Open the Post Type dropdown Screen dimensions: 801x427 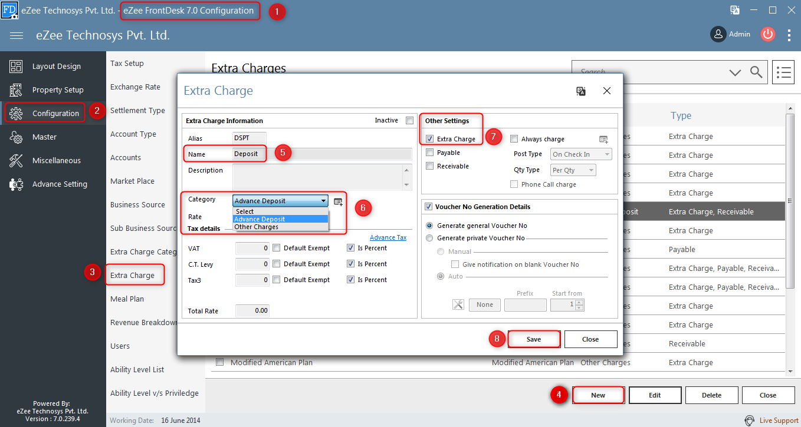point(581,154)
